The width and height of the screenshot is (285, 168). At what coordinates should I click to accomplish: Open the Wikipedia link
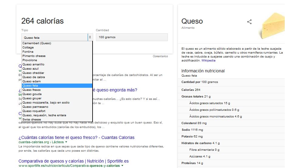(x=208, y=60)
